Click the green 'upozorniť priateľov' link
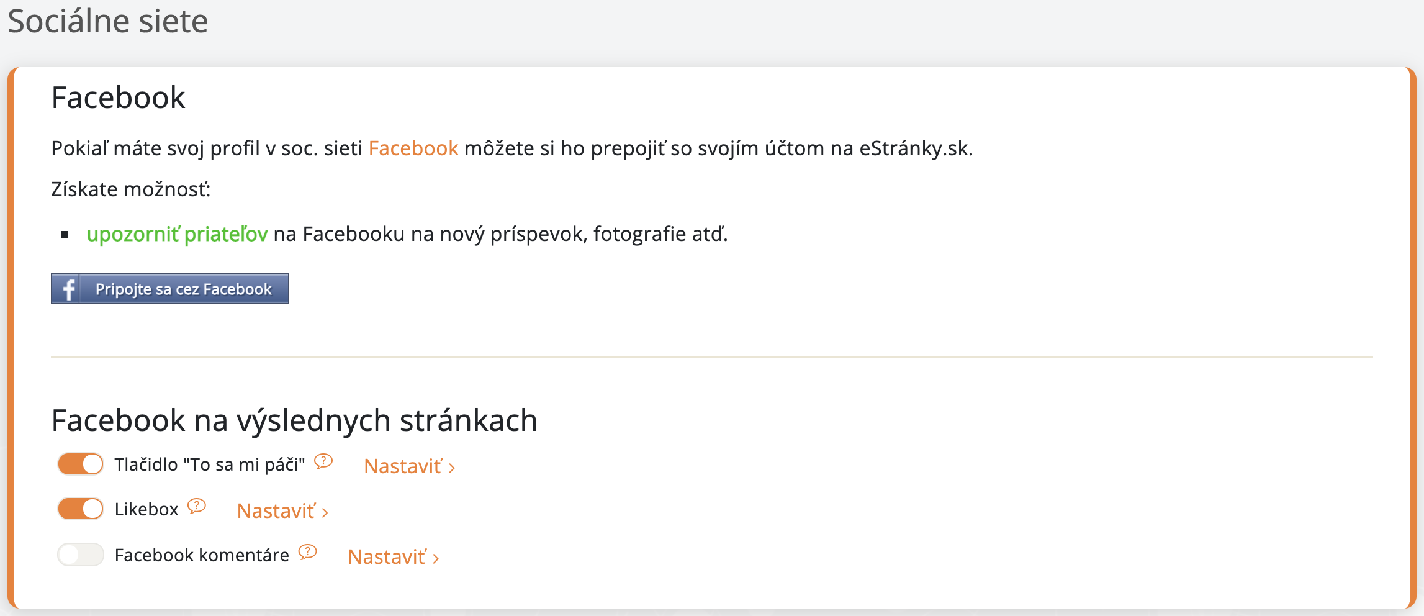1424x616 pixels. (x=179, y=235)
